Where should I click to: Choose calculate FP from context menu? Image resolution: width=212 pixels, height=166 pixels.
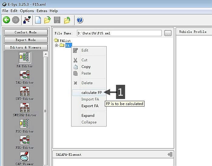pyautogui.click(x=91, y=93)
